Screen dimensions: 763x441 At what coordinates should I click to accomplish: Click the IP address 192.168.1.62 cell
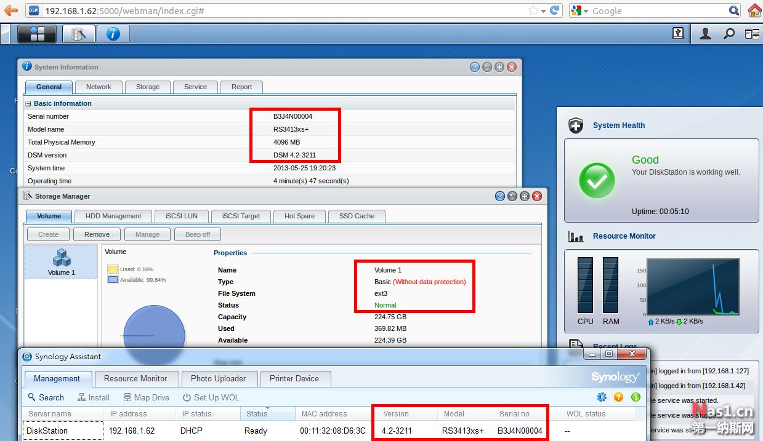pos(132,431)
